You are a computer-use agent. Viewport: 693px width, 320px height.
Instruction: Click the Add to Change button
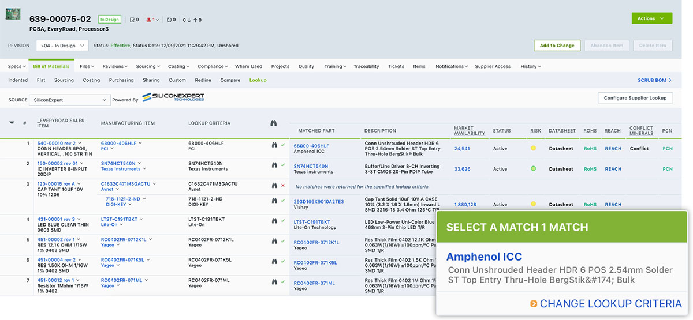pyautogui.click(x=557, y=46)
